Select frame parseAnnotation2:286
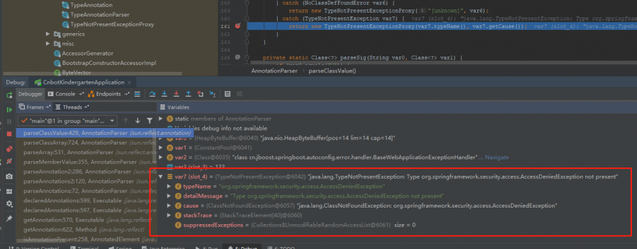The image size is (637, 249). click(x=86, y=171)
